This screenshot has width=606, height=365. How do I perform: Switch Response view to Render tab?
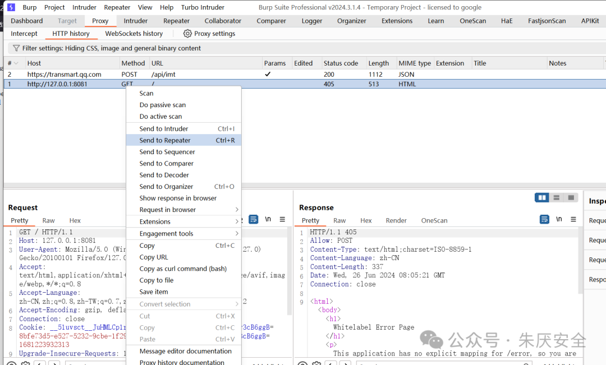(x=396, y=220)
